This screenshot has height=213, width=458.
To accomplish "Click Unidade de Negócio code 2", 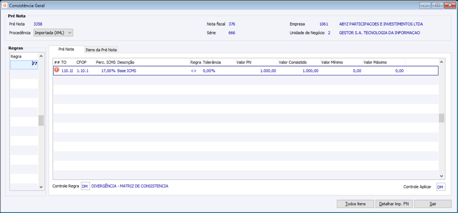I will coord(329,33).
